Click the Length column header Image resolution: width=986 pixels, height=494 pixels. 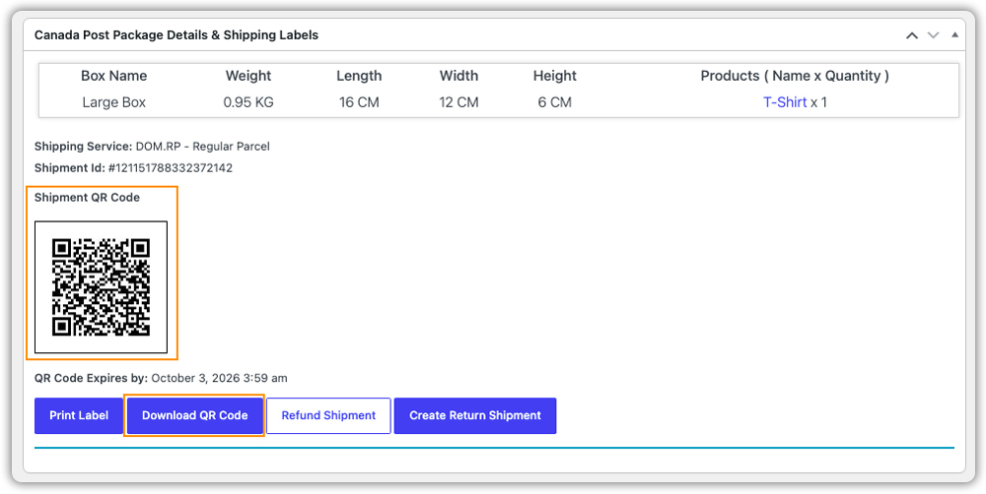coord(359,76)
